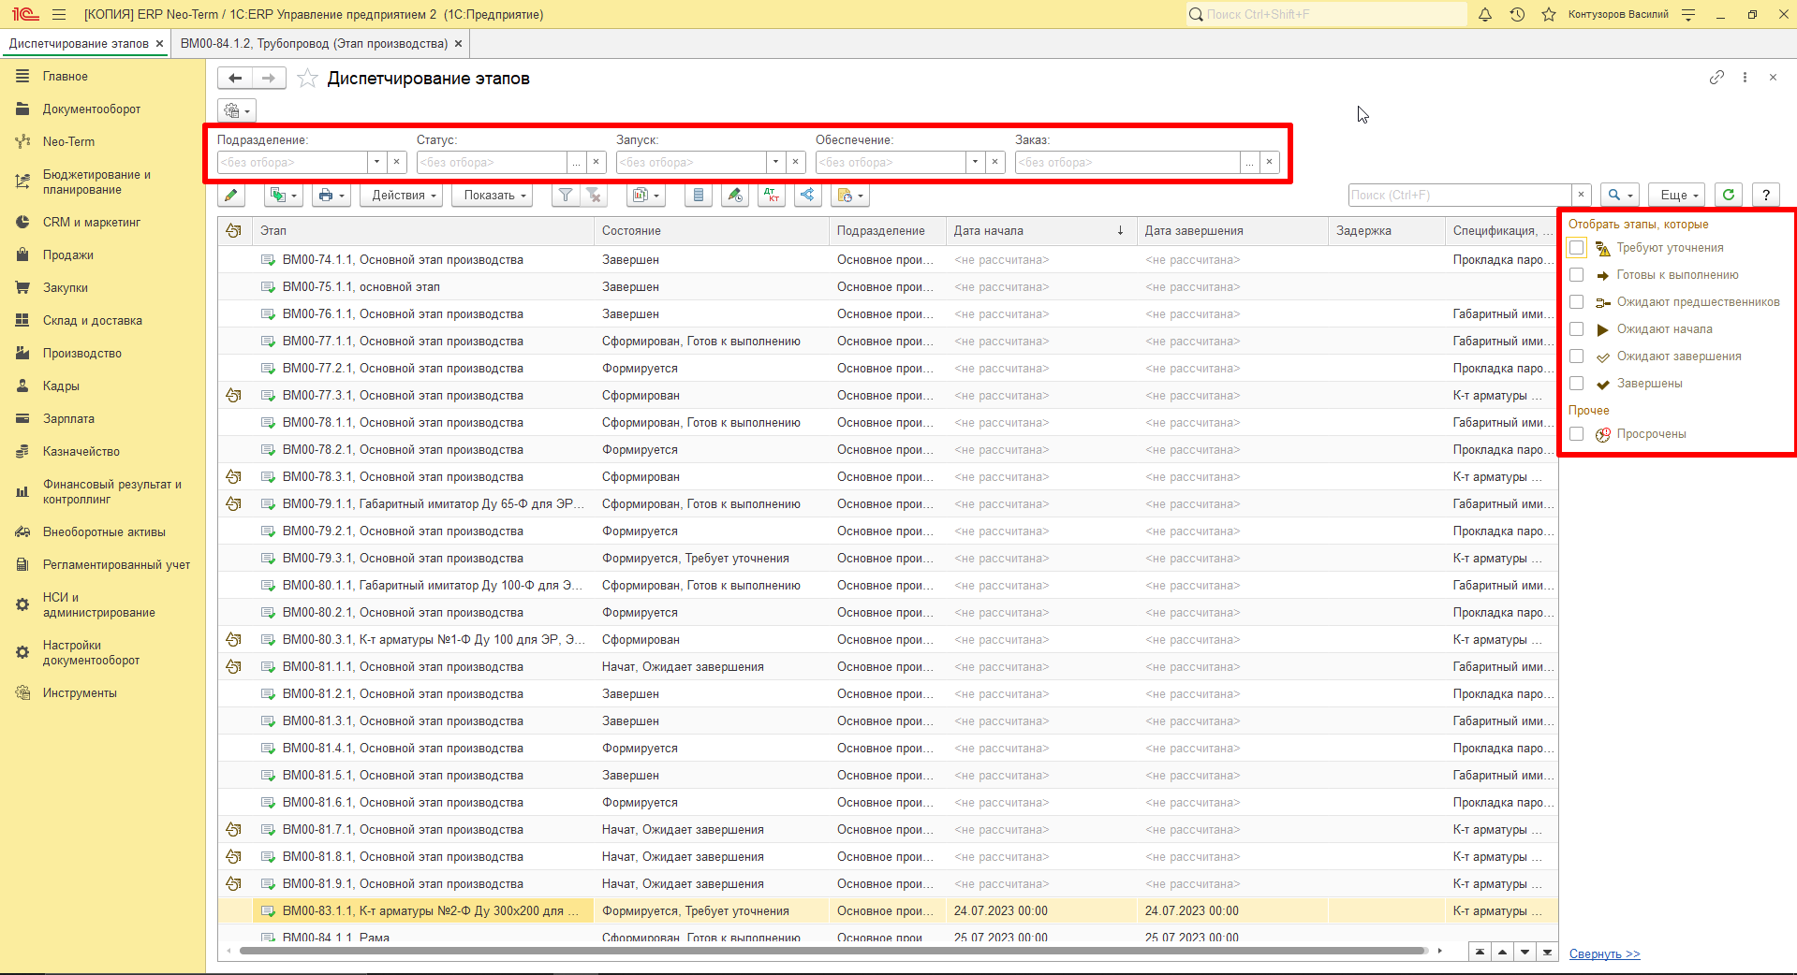Check the Ожидают завершения filter
The image size is (1797, 975).
pos(1577,357)
